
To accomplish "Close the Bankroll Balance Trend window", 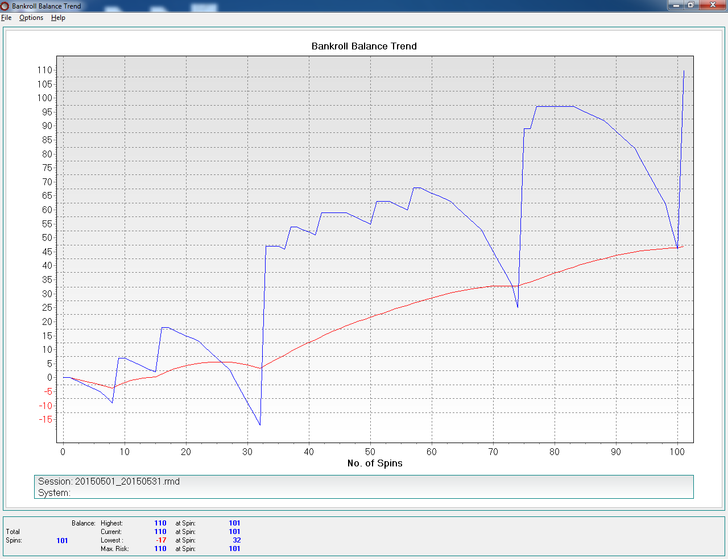I will coord(713,5).
